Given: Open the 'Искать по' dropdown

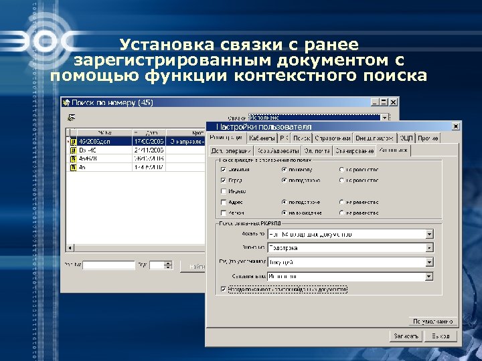Looking at the screenshot, I should pyautogui.click(x=429, y=234).
